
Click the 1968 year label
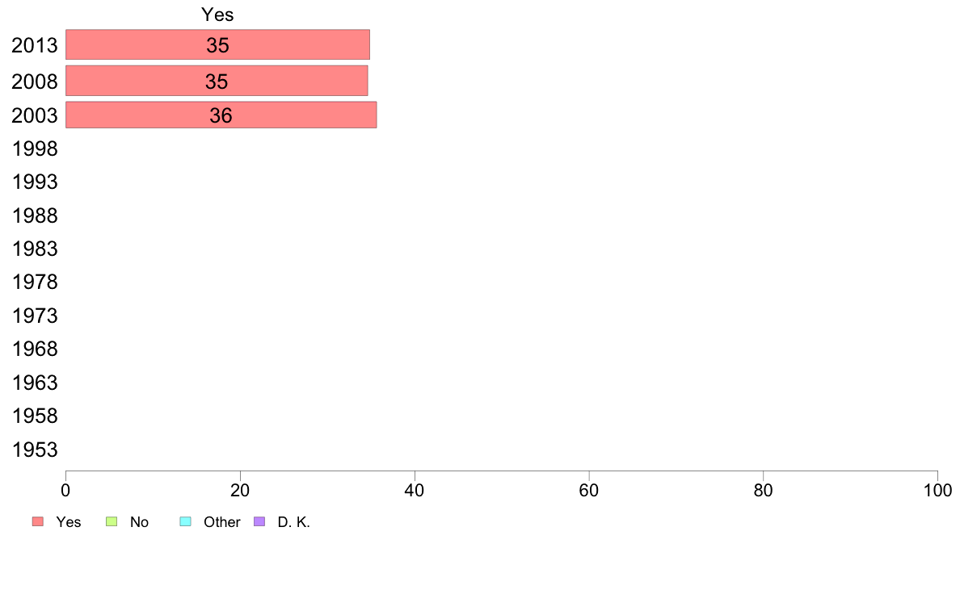click(35, 349)
